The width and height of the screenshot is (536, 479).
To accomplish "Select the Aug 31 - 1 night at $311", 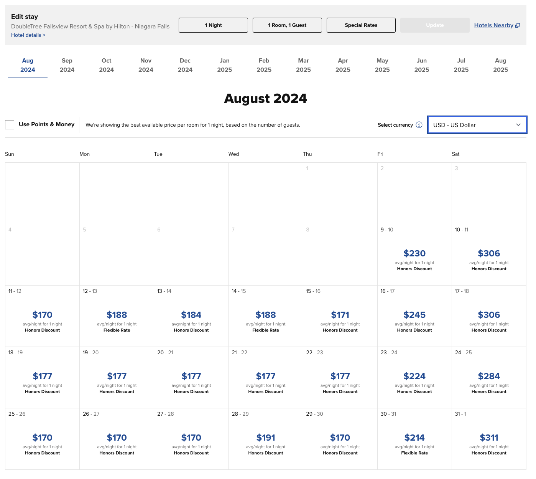I will (x=489, y=439).
